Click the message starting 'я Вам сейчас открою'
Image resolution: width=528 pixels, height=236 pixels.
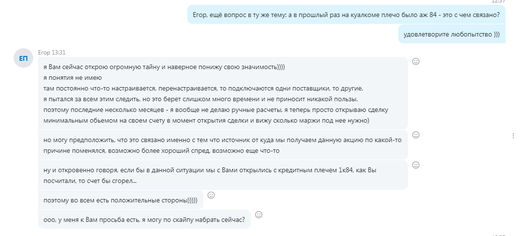[x=223, y=93]
